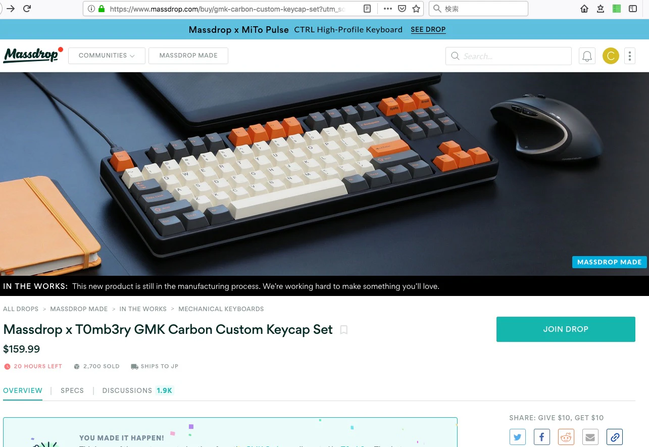Share the drop on Facebook
Image resolution: width=649 pixels, height=447 pixels.
542,437
